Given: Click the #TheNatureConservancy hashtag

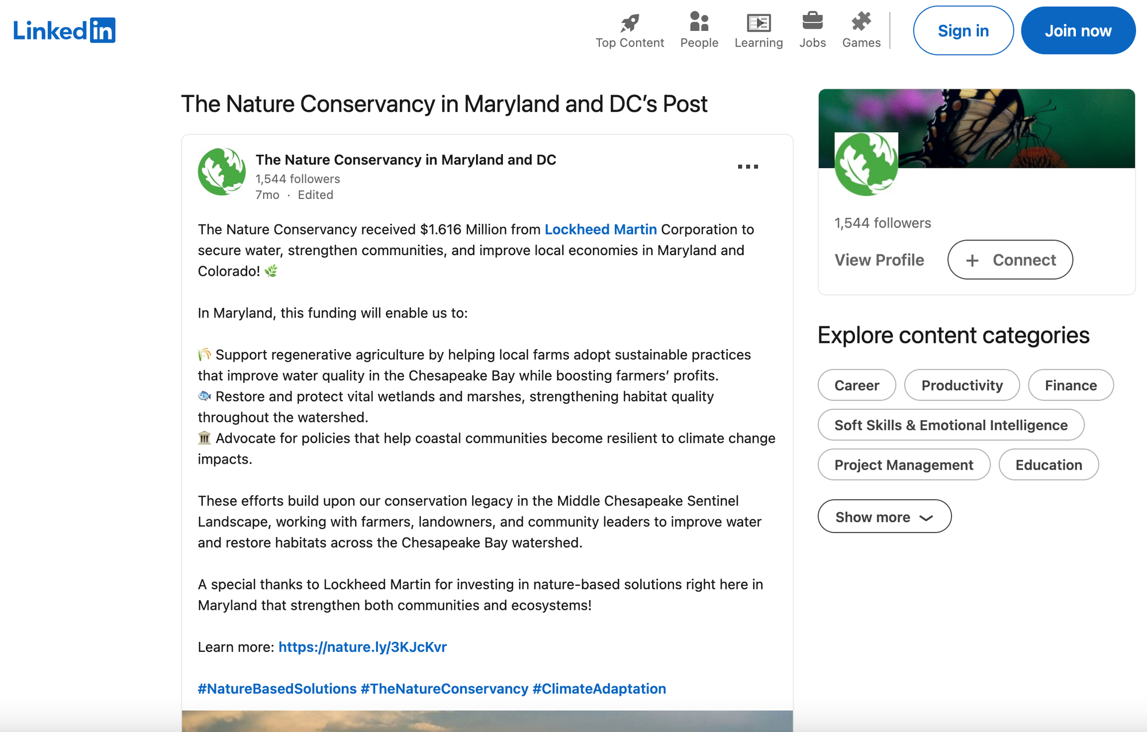Looking at the screenshot, I should pyautogui.click(x=444, y=689).
